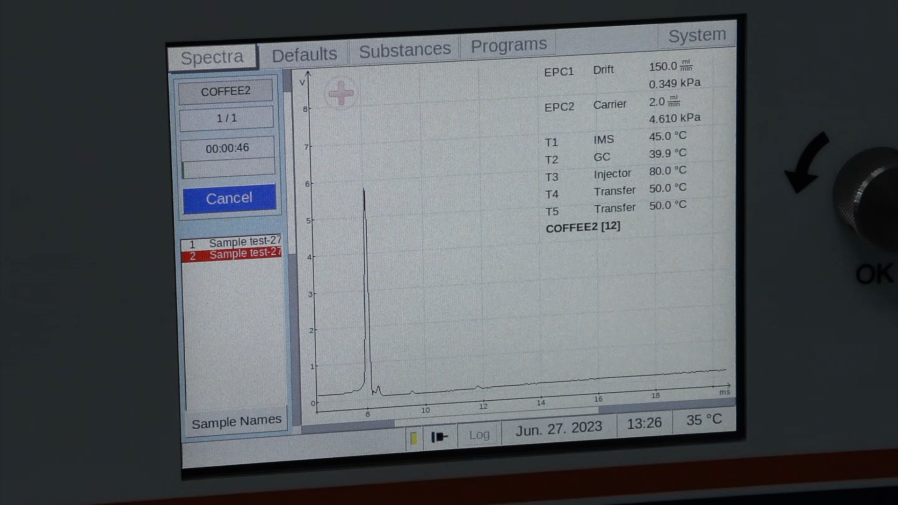The image size is (898, 505).
Task: Click the pink plus zoom icon
Action: click(341, 94)
